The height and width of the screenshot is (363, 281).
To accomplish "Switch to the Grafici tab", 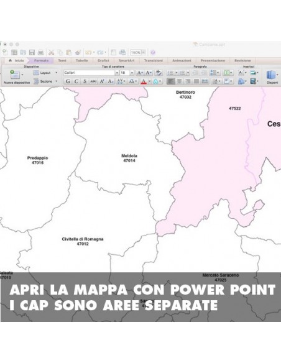I will pyautogui.click(x=103, y=60).
